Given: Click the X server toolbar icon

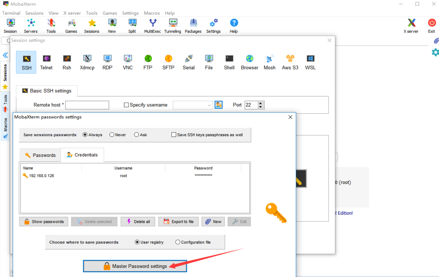Looking at the screenshot, I should (411, 26).
